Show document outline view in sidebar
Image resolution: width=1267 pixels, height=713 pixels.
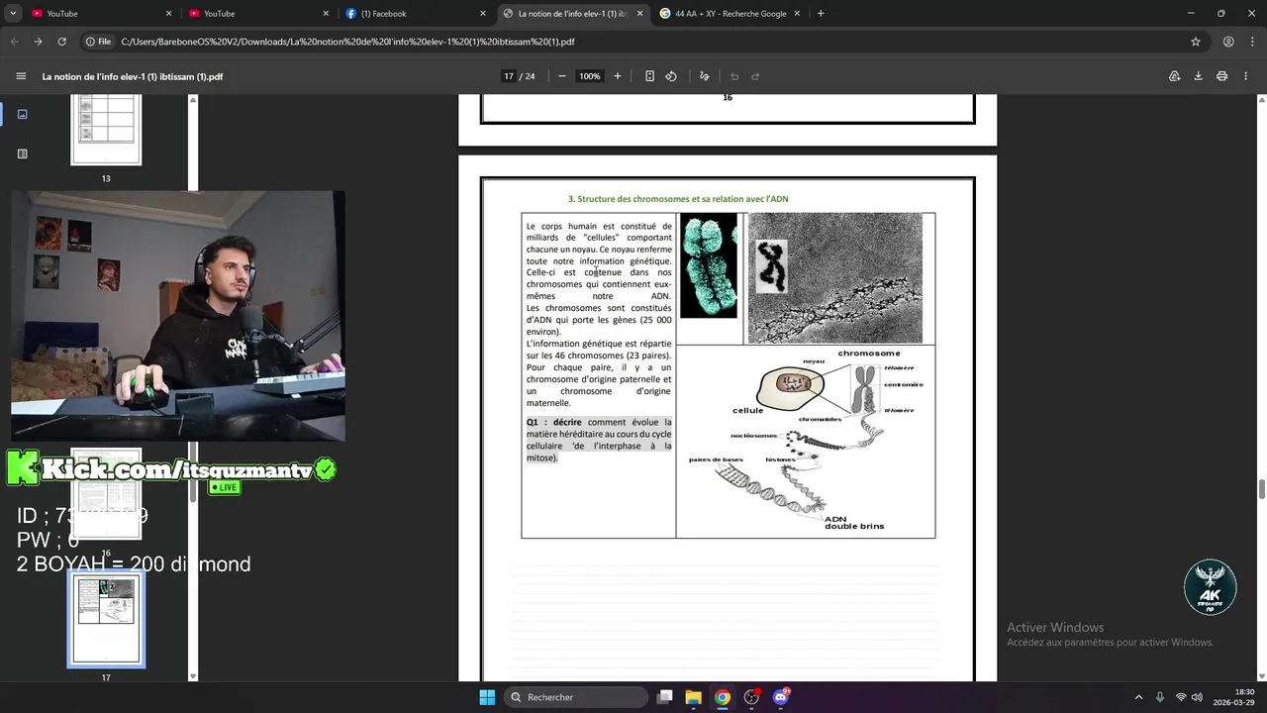pyautogui.click(x=23, y=153)
